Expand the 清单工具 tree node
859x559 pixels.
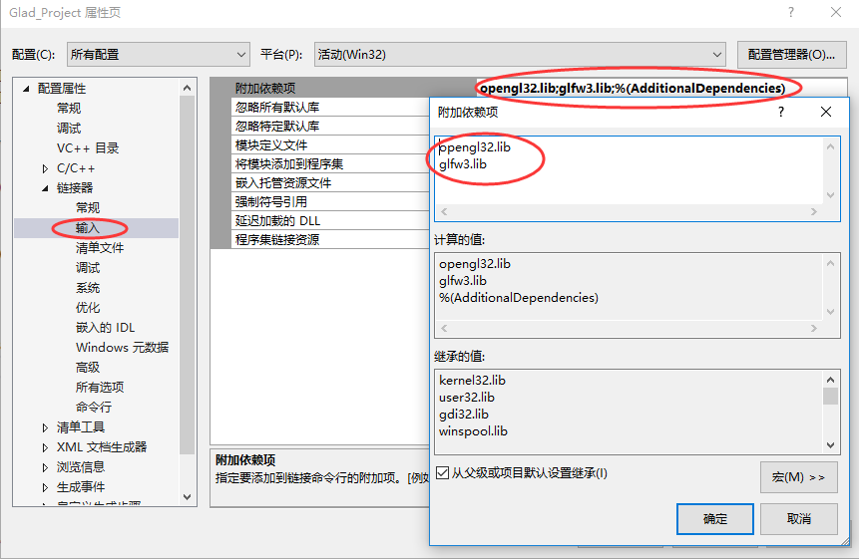(x=45, y=427)
